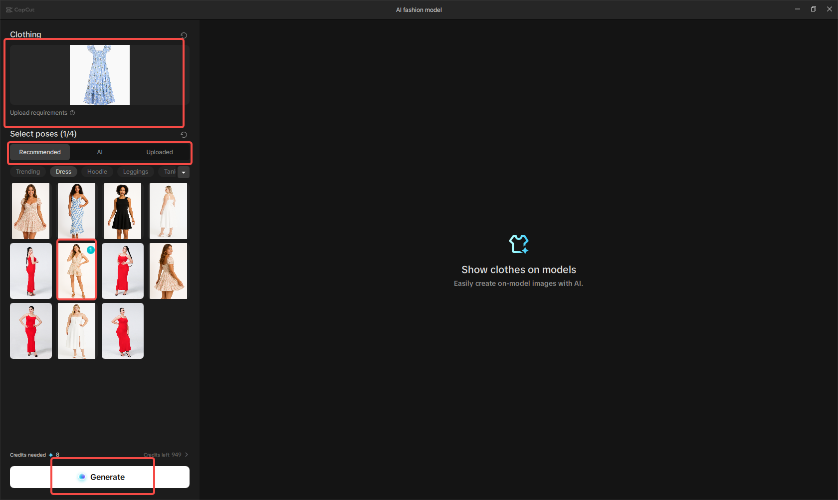Select the Dress filter chip

pos(63,172)
